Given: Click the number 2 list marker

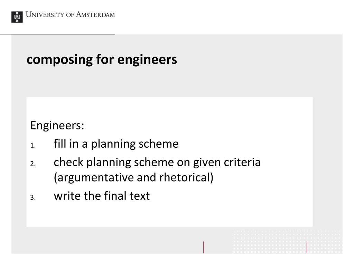Looking at the screenshot, I should [33, 164].
